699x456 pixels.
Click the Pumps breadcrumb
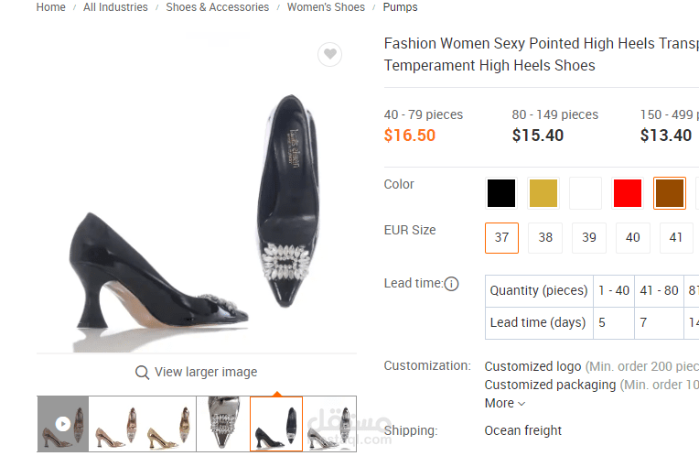click(x=400, y=7)
